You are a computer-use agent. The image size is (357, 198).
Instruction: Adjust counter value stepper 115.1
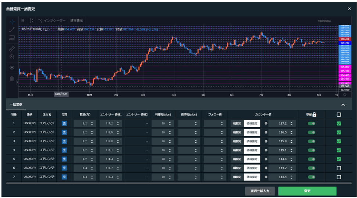point(292,150)
